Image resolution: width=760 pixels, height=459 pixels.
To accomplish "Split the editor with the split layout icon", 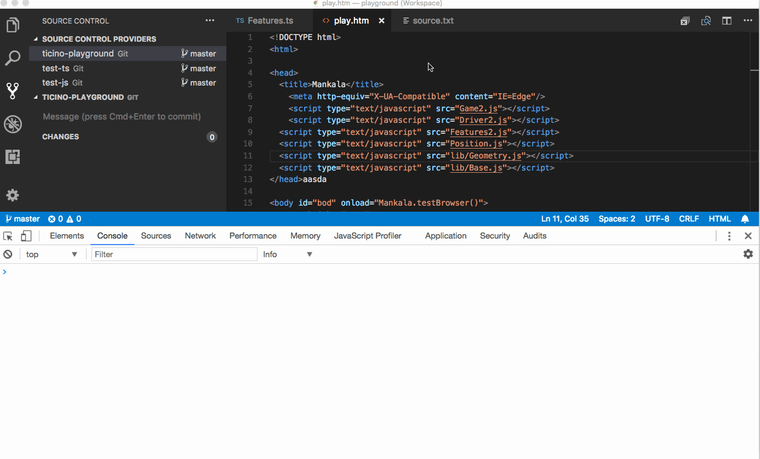I will coord(727,20).
